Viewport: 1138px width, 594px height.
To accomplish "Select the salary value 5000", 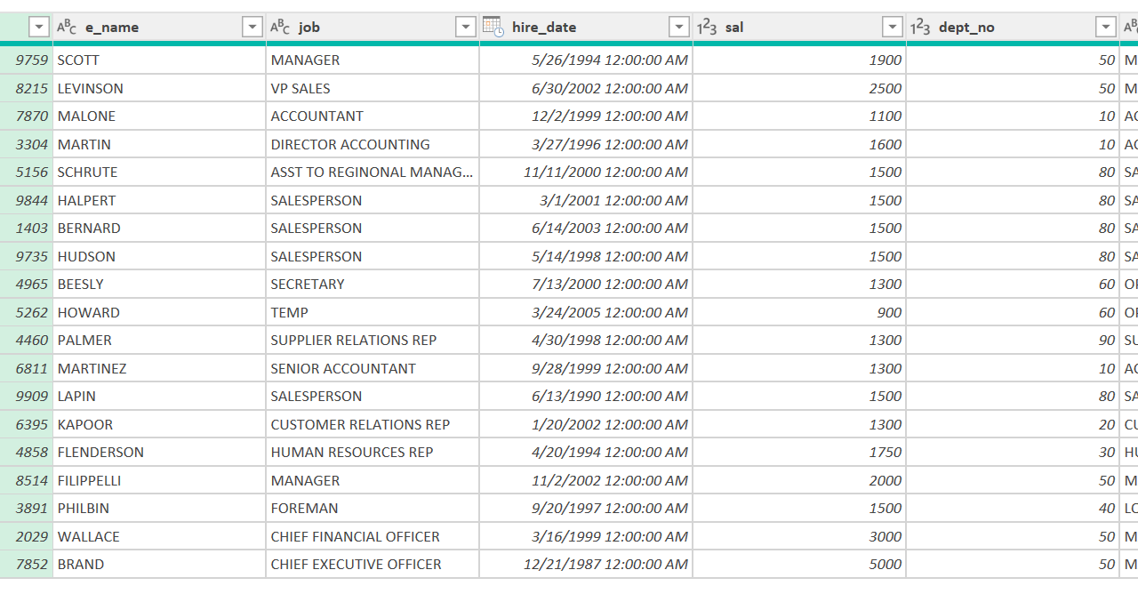I will click(799, 565).
